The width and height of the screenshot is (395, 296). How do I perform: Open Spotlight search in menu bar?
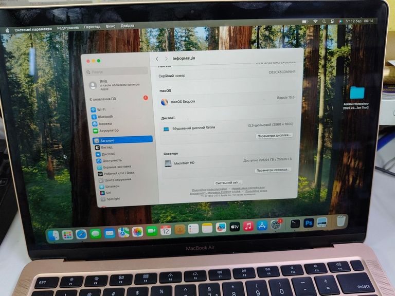[324, 22]
